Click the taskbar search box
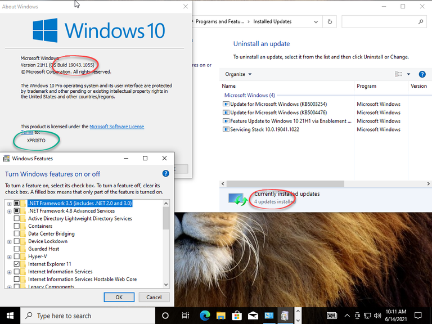Viewport: 432px width, 324px height. 88,316
